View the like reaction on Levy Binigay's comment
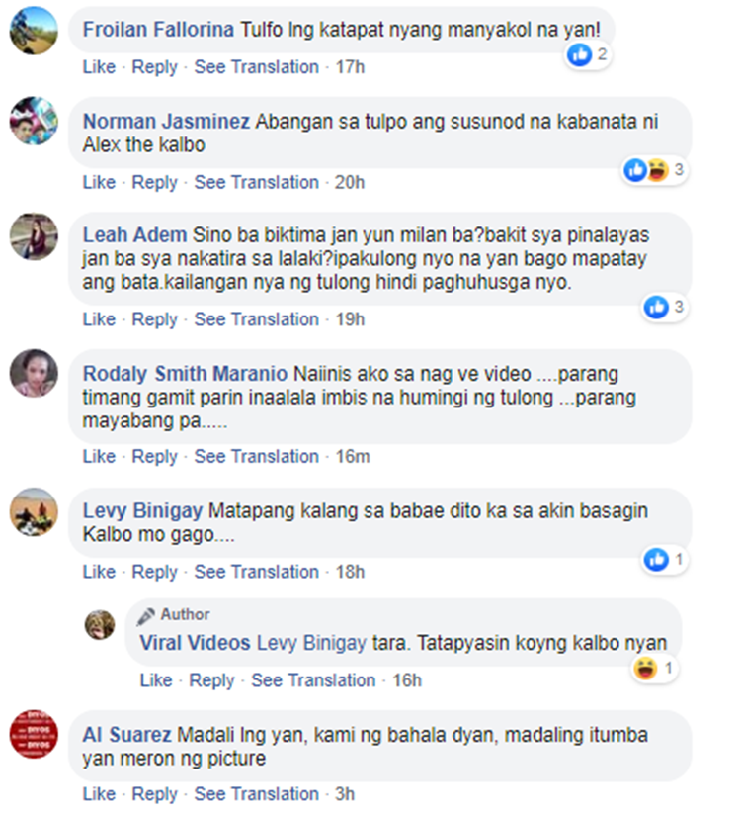 tap(665, 560)
